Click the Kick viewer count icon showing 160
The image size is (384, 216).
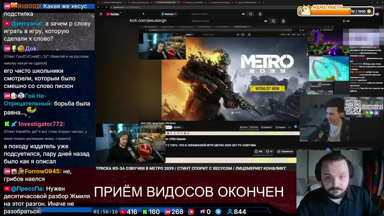point(145,212)
